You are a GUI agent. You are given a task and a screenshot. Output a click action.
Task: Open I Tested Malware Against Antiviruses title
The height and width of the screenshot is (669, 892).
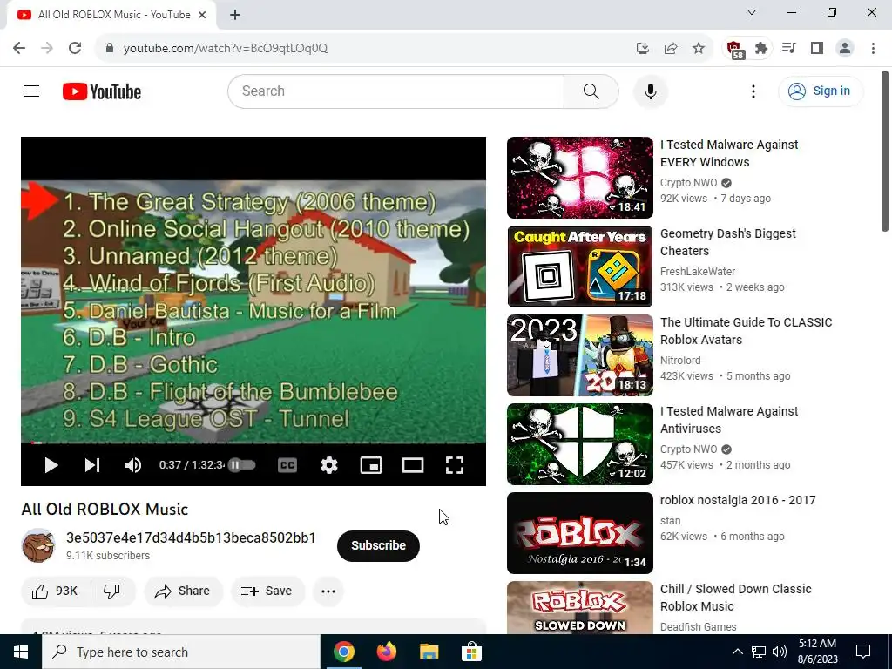729,420
